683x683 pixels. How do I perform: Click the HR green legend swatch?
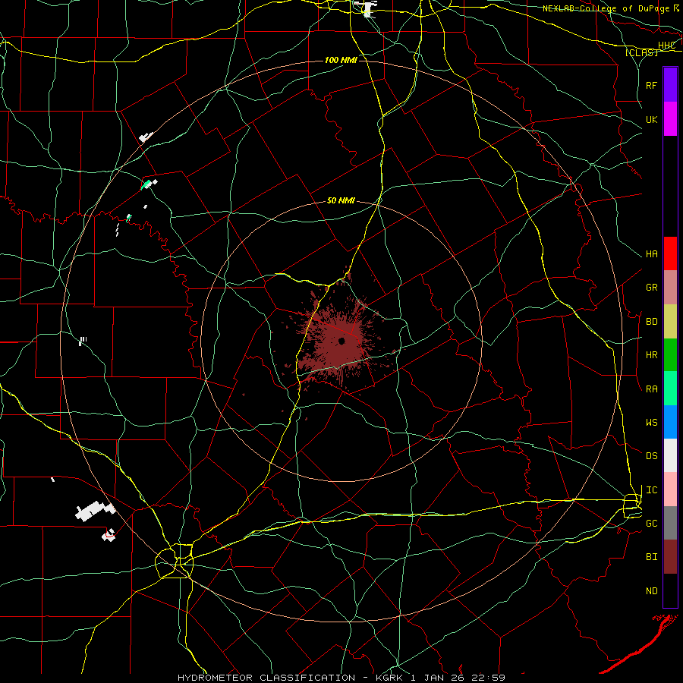tap(670, 355)
